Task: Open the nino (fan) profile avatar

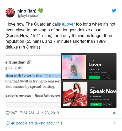Action: click(x=10, y=13)
